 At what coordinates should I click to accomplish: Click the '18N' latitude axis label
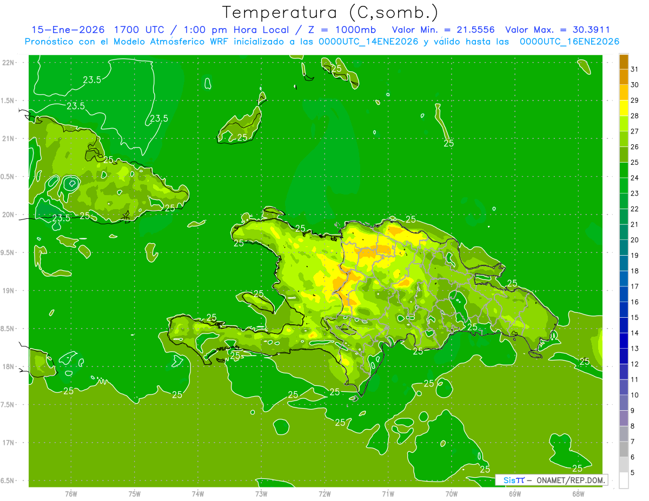point(9,366)
